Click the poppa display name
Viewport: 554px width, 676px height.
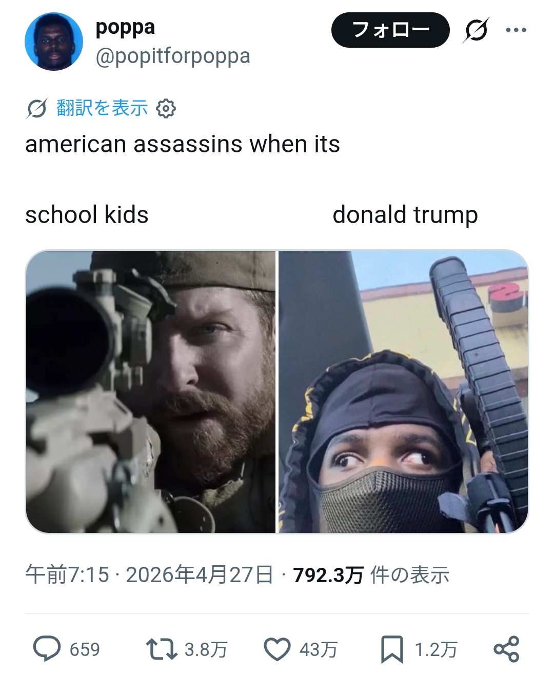point(125,27)
